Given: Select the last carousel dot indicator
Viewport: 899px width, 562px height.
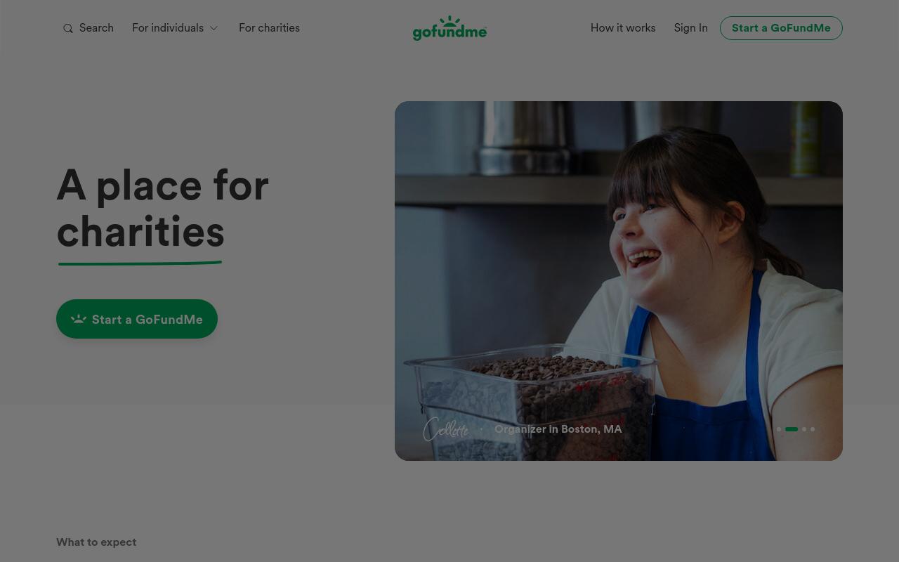Looking at the screenshot, I should coord(813,429).
